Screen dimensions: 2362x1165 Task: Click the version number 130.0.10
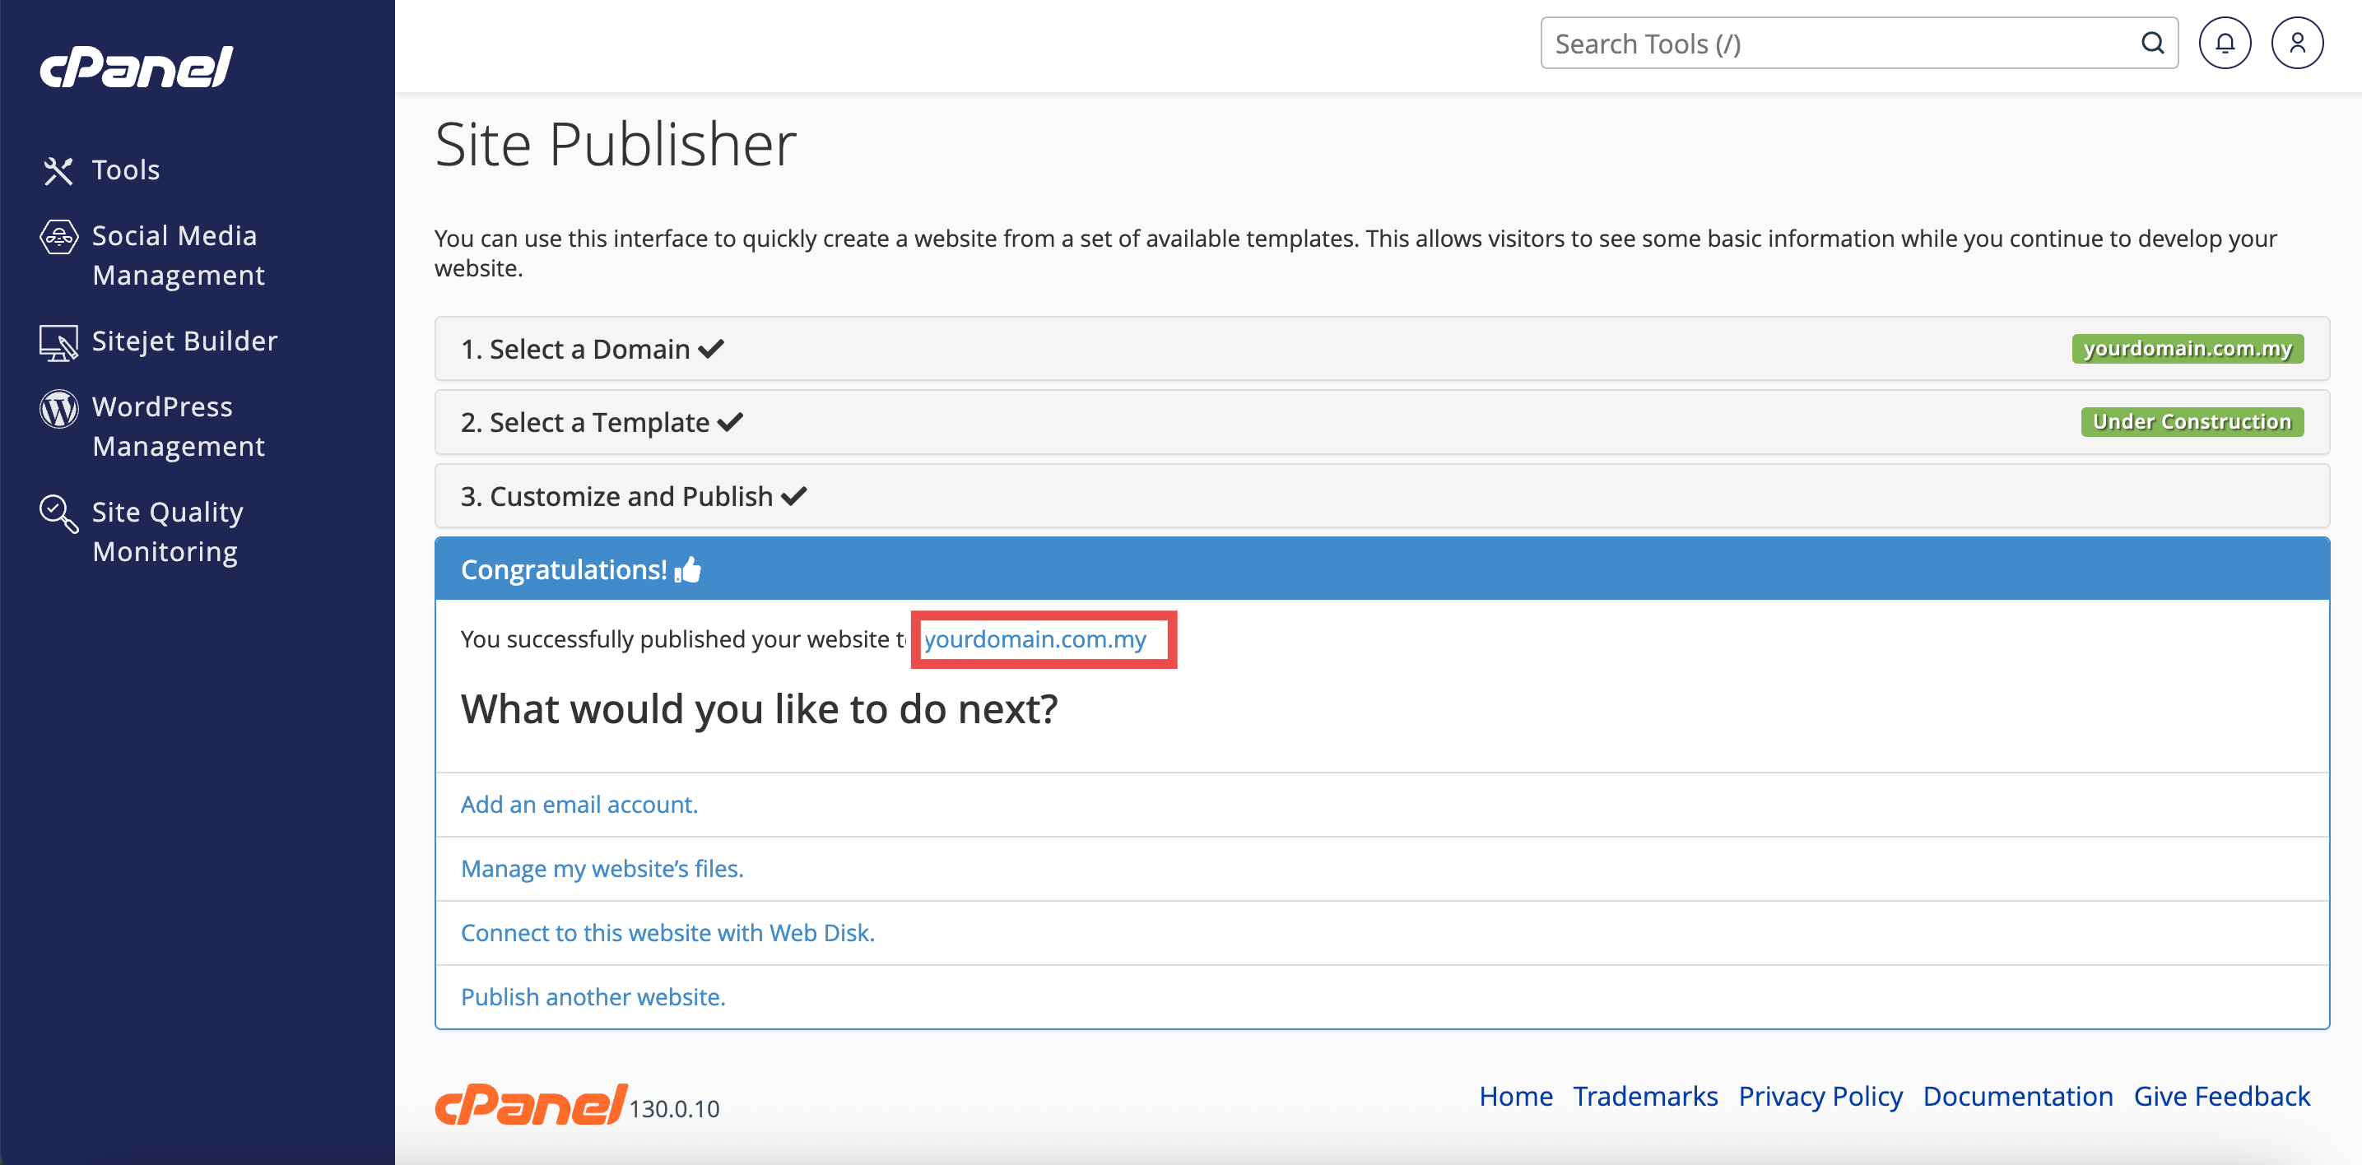(674, 1109)
